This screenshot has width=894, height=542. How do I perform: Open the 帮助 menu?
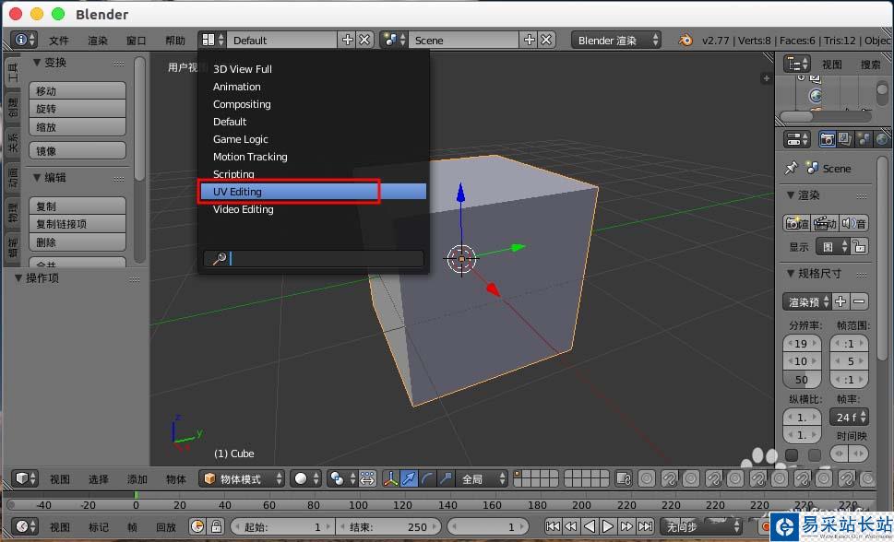175,41
